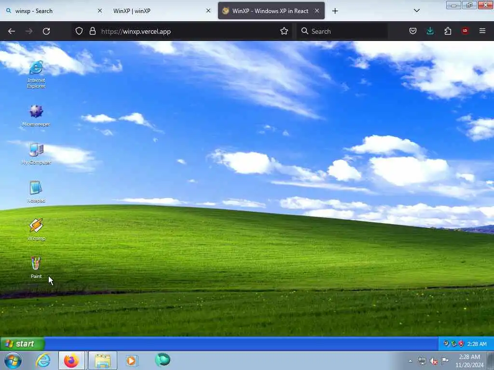This screenshot has height=370, width=494.
Task: Click the XP green start button
Action: (22, 344)
